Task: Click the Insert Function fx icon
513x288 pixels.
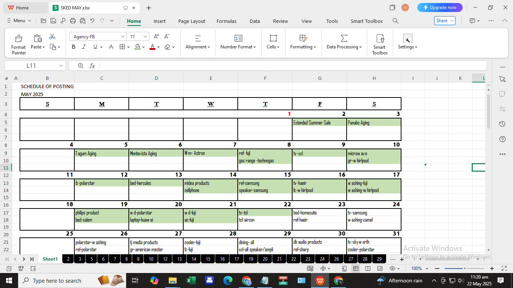Action: click(x=92, y=66)
